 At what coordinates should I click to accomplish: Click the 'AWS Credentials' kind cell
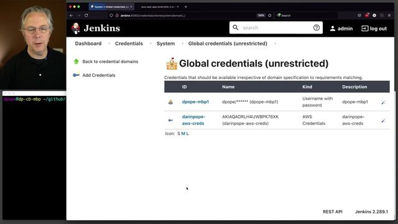click(x=313, y=120)
